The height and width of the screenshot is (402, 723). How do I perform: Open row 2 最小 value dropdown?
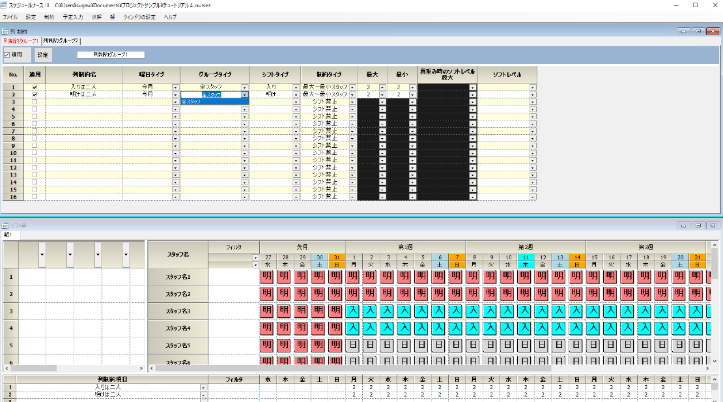(x=413, y=94)
